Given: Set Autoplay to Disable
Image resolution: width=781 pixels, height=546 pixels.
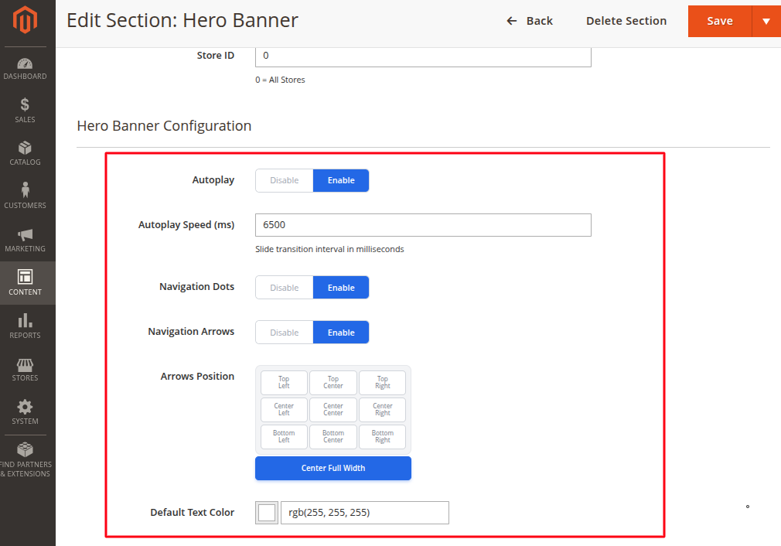Looking at the screenshot, I should click(x=285, y=180).
